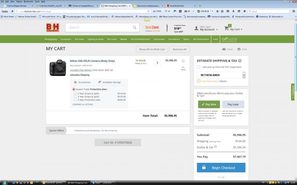Open the Accessories tab in cart item
Viewport: 297px width, 185px height.
(82, 82)
